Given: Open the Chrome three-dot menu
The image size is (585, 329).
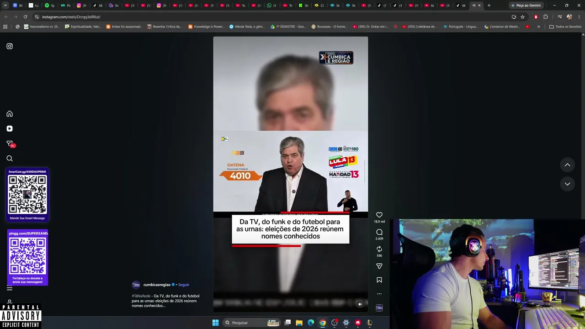Looking at the screenshot, I should pyautogui.click(x=579, y=17).
